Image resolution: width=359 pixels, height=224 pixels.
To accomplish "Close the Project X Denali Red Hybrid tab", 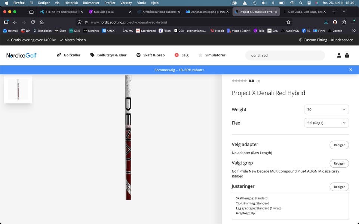I will pyautogui.click(x=276, y=12).
